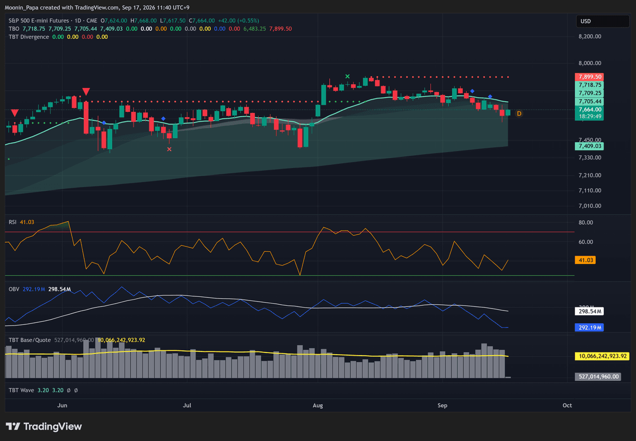
Task: Click the 8,200.00 price scale value
Action: (x=589, y=37)
